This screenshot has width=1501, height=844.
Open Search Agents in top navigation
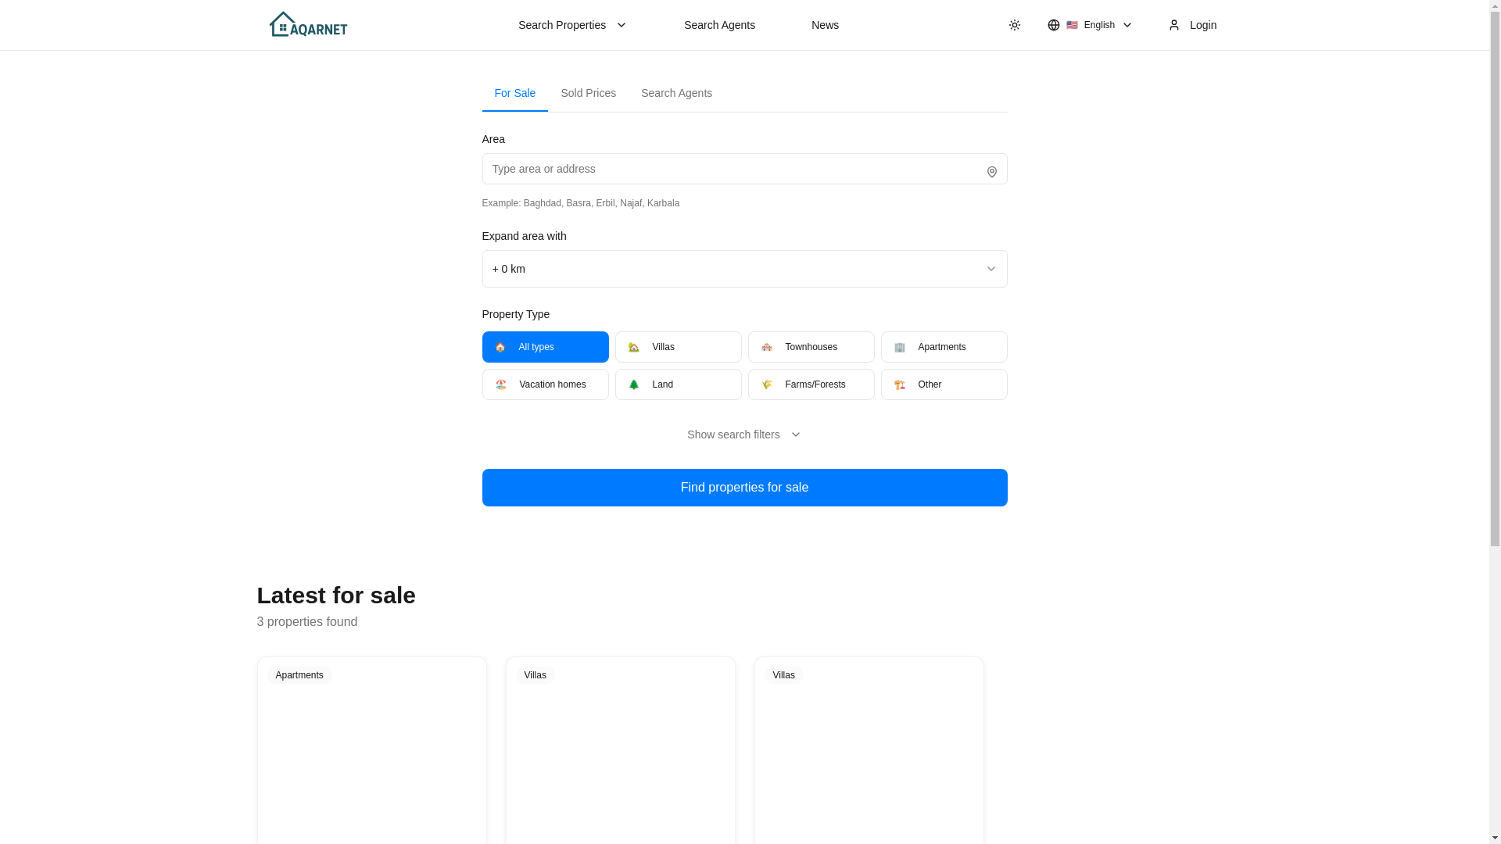click(x=719, y=25)
